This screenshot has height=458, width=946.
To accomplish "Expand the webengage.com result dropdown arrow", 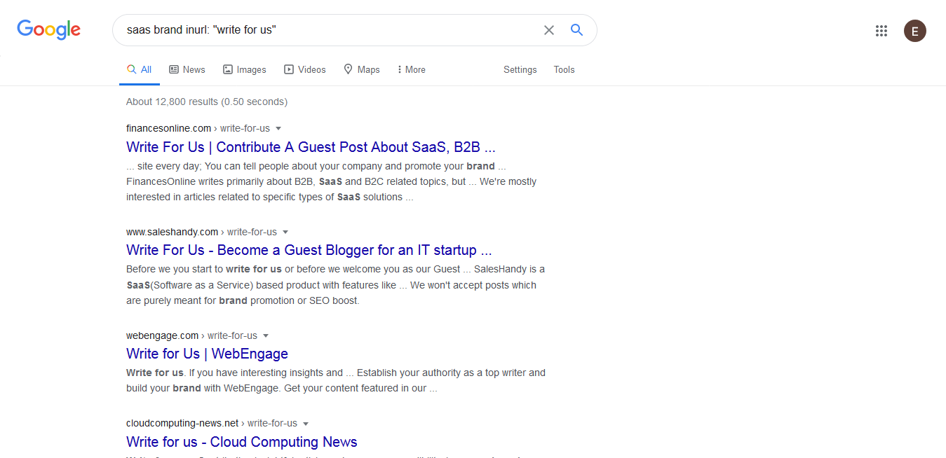I will click(x=266, y=336).
